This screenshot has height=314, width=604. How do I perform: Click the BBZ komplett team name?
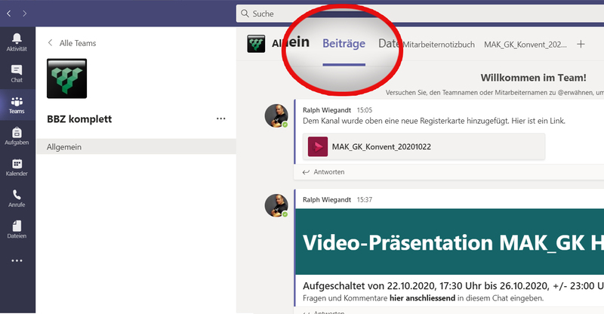coord(79,119)
